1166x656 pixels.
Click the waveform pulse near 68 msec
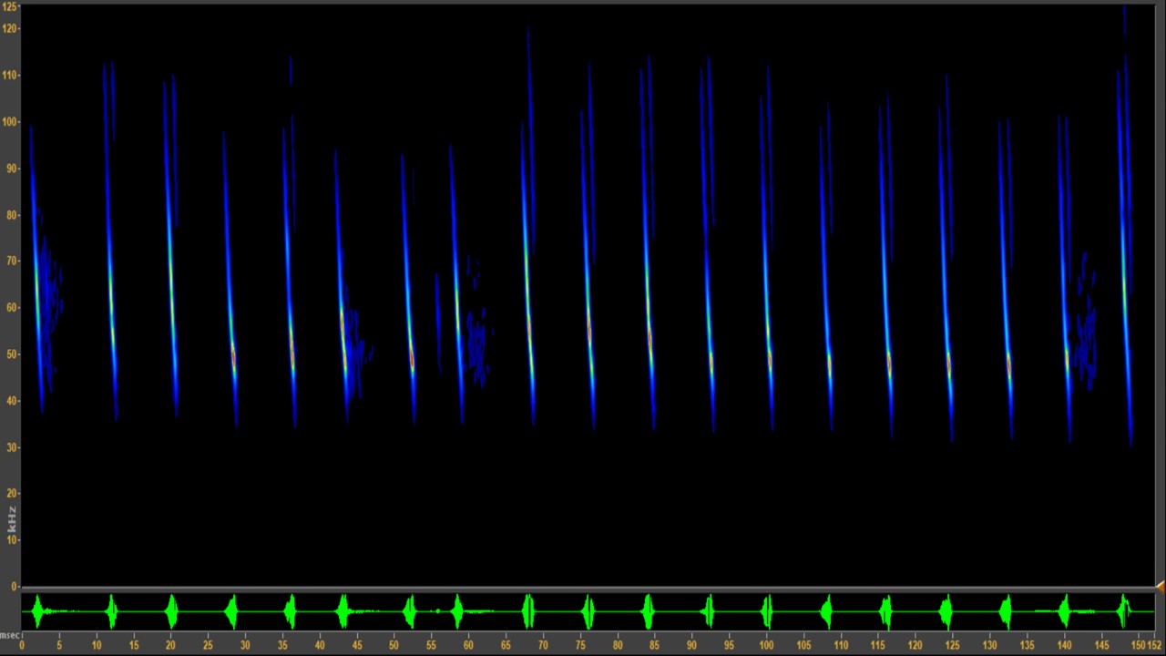point(527,611)
